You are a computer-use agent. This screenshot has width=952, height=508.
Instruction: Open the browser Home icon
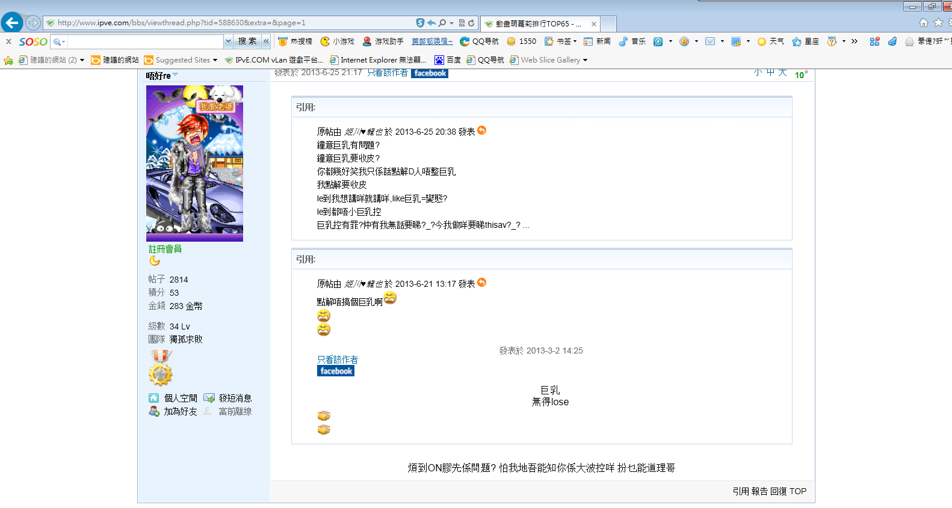coord(924,23)
